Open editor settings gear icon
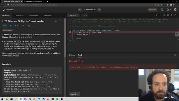This screenshot has width=179, height=101. 171,15
